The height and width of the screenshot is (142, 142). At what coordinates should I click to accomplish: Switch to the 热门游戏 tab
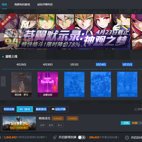tap(25, 109)
